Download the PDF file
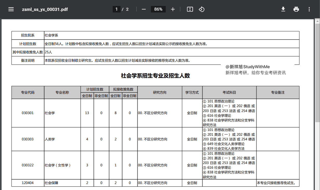The height and width of the screenshot is (190, 320). point(283,9)
